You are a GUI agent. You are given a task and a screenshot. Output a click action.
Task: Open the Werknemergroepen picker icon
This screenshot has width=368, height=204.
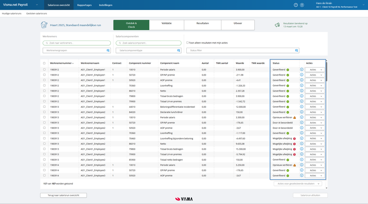click(x=108, y=51)
